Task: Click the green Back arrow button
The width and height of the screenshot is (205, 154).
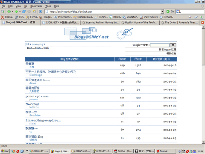Action: coord(9,12)
